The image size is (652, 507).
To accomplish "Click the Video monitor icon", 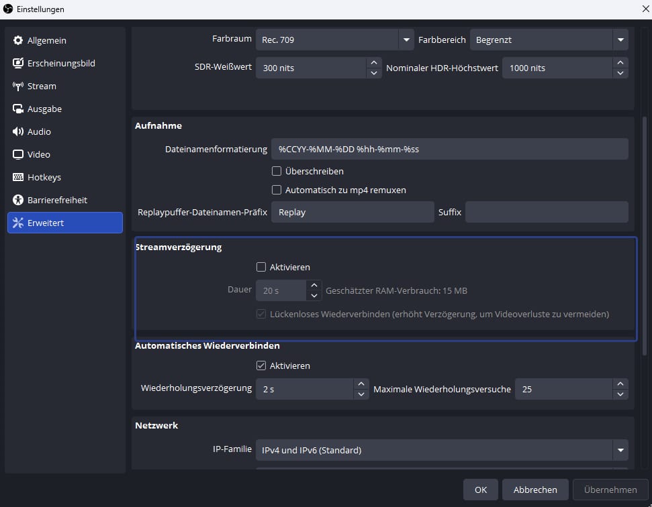I will click(18, 154).
